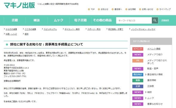
Task: Open the ノンフィクション・エッセイ category link
Action: pos(143,29)
